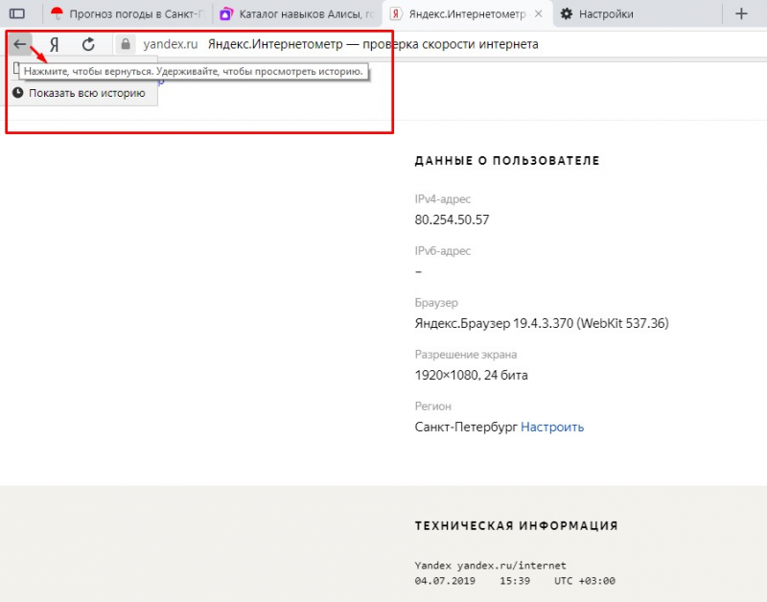Click the Yandex yandex.ru/internet technical line

[x=490, y=566]
